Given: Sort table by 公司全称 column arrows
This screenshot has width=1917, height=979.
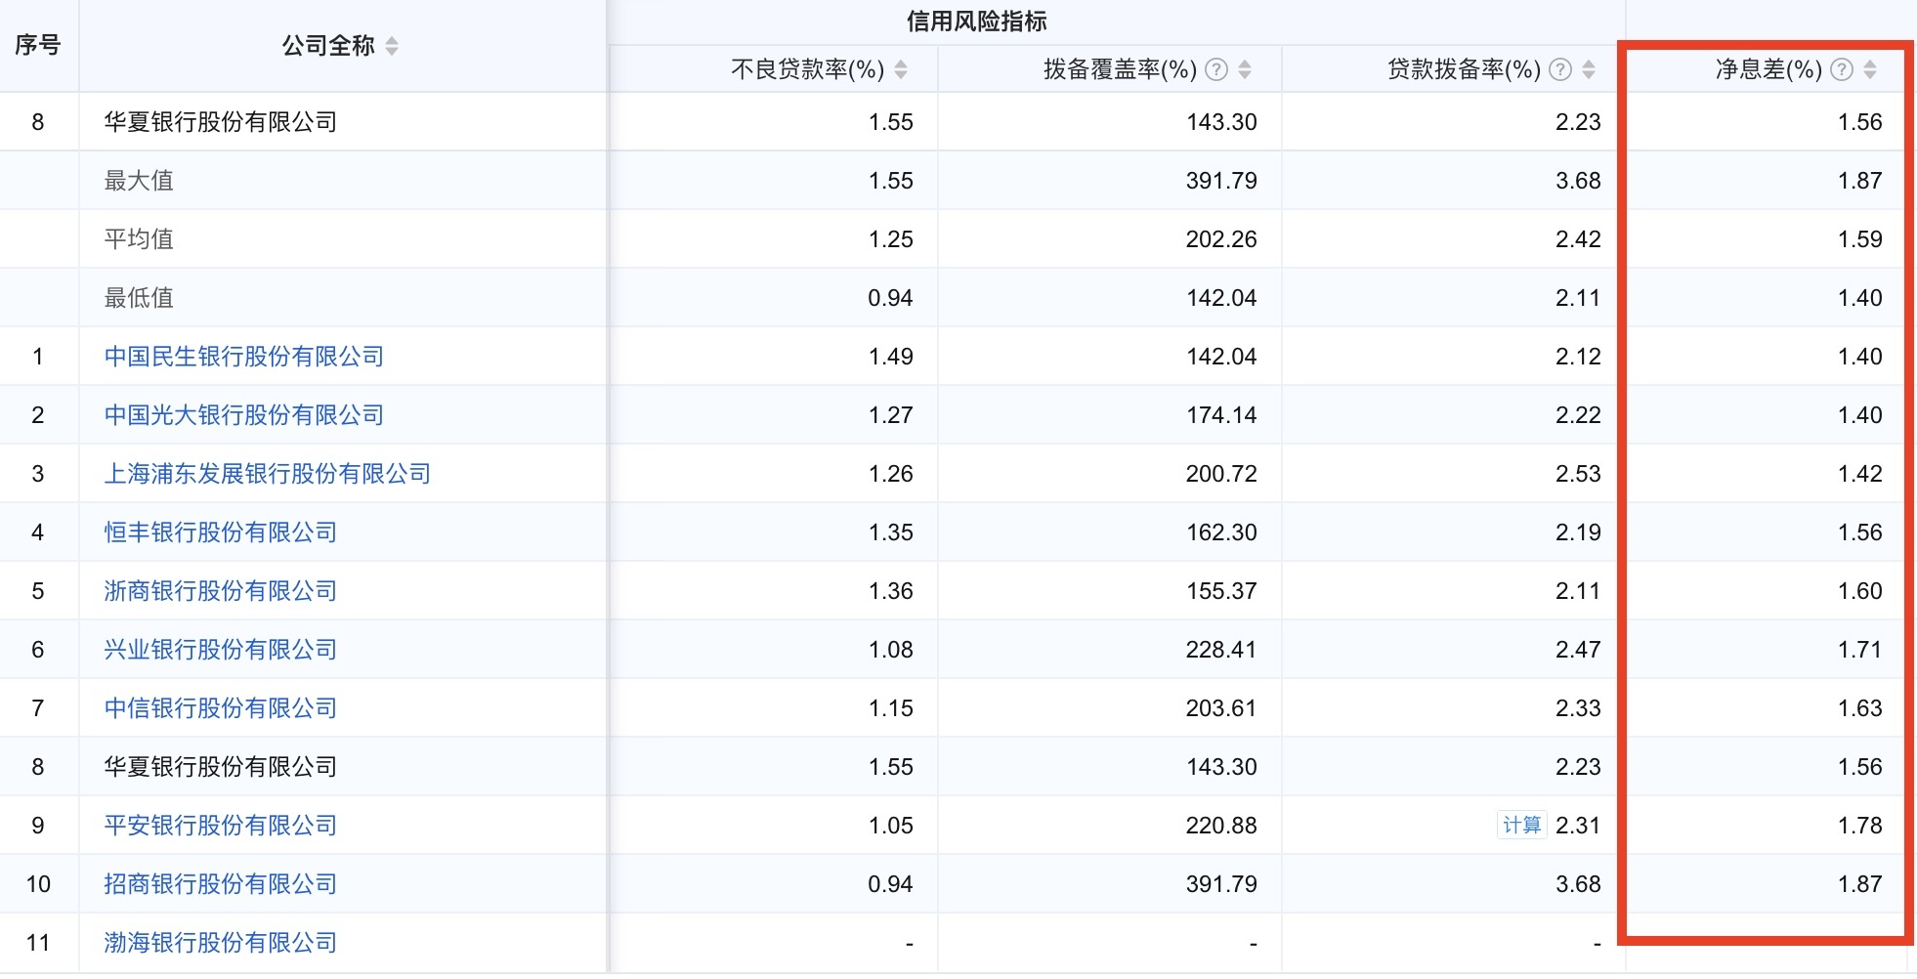Looking at the screenshot, I should click(x=392, y=46).
